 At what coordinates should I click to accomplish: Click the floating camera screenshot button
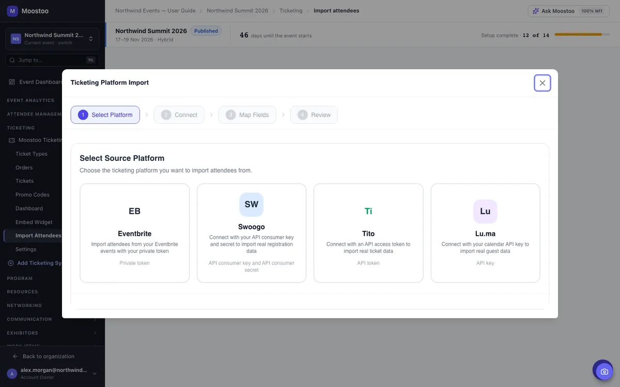604,372
